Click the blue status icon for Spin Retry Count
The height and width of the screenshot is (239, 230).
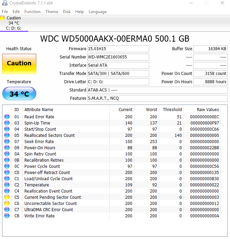point(7,154)
